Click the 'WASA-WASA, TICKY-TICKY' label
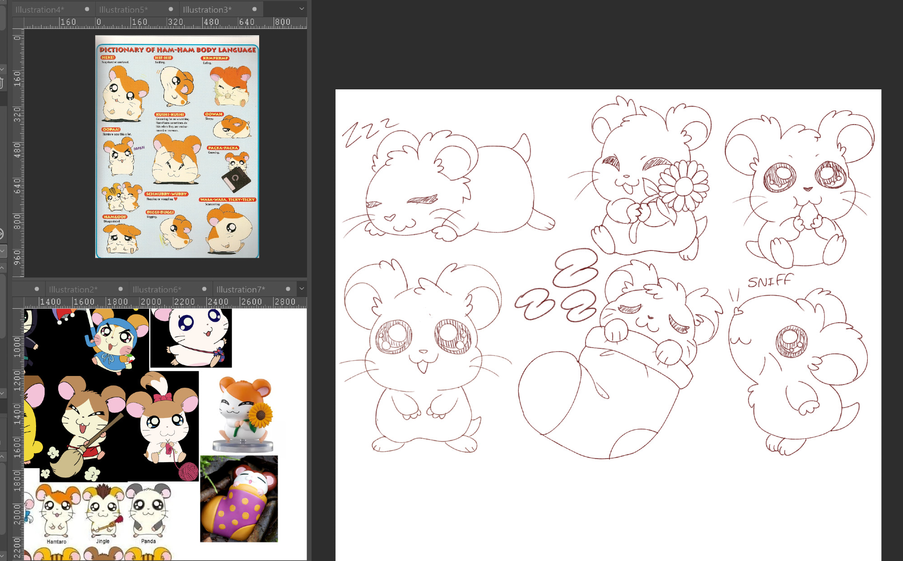The image size is (903, 561). [228, 199]
